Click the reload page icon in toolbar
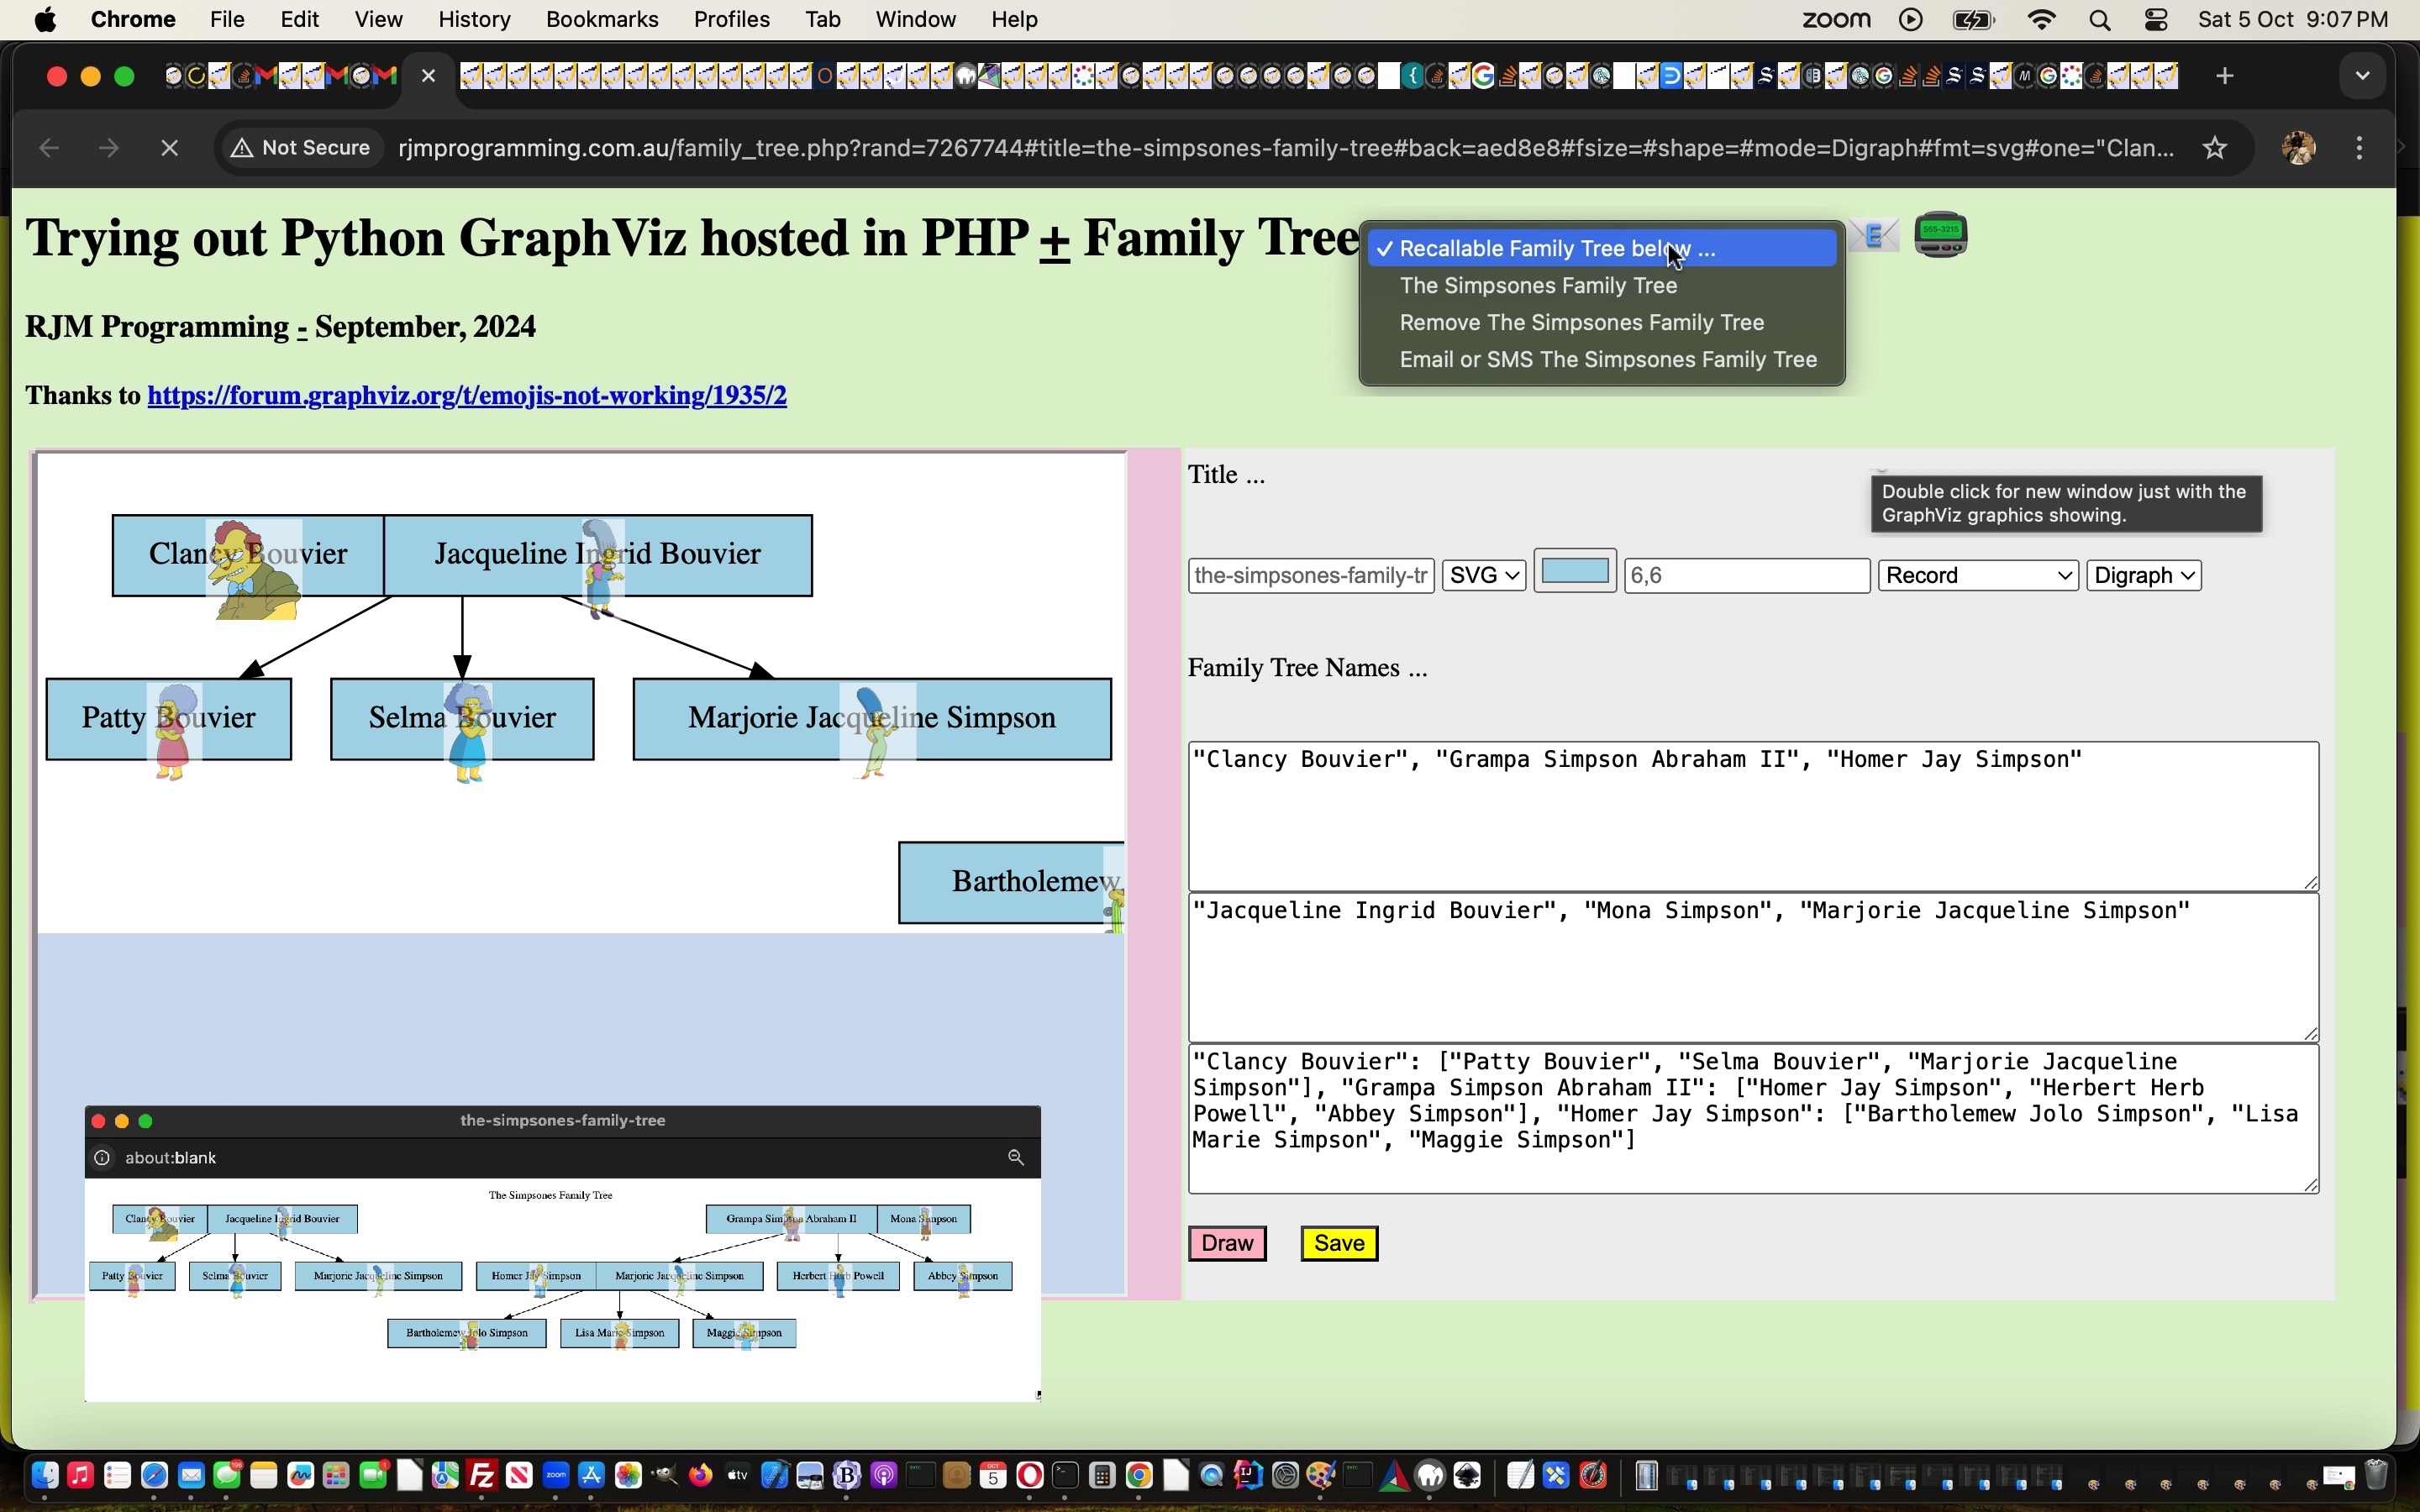 coord(169,146)
